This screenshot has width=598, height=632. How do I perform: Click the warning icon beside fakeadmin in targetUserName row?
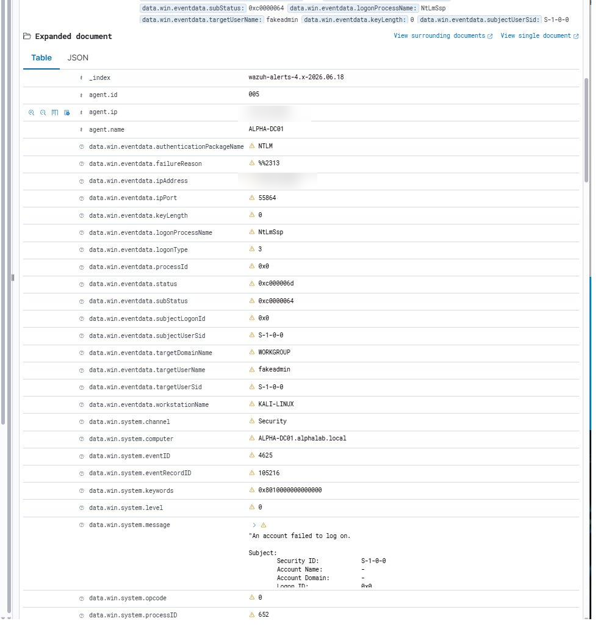(x=252, y=369)
